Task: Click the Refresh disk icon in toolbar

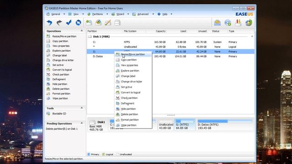Action: pyautogui.click(x=78, y=23)
